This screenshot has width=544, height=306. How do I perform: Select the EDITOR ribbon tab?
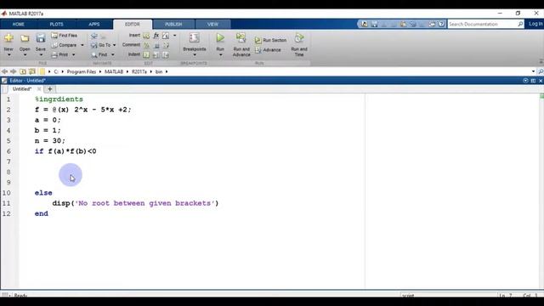133,25
